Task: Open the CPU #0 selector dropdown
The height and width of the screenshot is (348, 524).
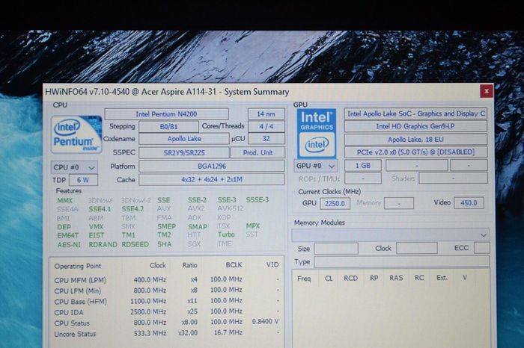Action: pyautogui.click(x=74, y=167)
